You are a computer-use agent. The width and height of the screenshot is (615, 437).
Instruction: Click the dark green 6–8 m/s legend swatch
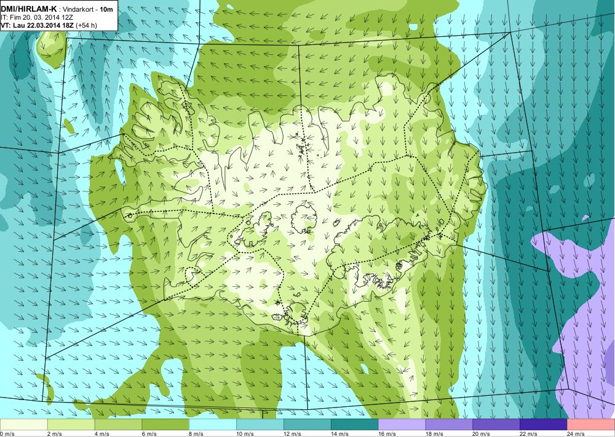click(165, 425)
